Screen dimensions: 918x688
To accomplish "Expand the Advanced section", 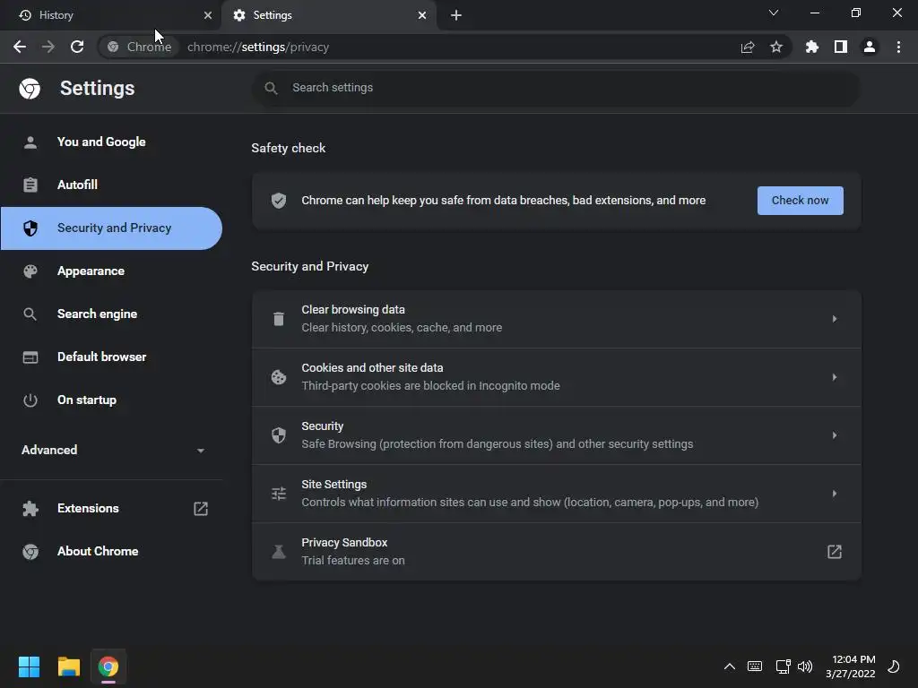I will (111, 450).
